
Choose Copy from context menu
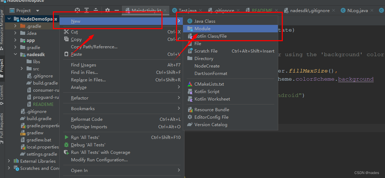point(122,39)
